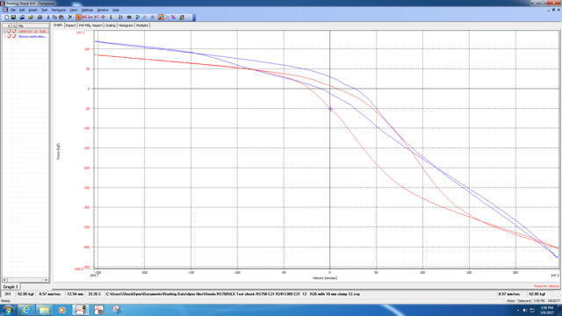Click the orange grid icon in toolbar
Screen dimensions: 562x316
78,18
